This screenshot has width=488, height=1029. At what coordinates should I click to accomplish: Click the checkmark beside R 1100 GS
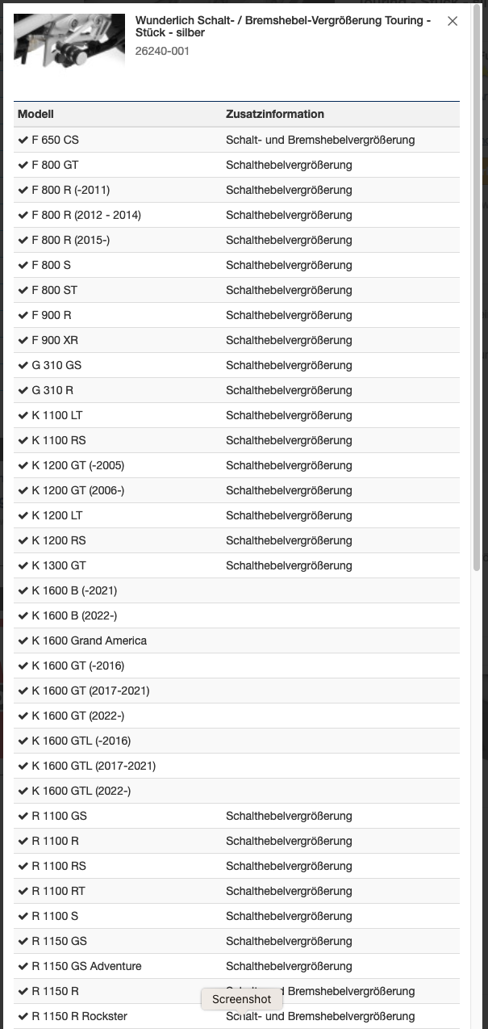23,816
